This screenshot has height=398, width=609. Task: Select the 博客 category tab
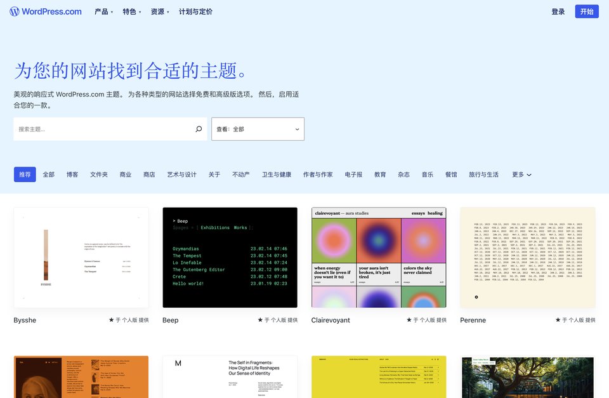click(x=72, y=175)
